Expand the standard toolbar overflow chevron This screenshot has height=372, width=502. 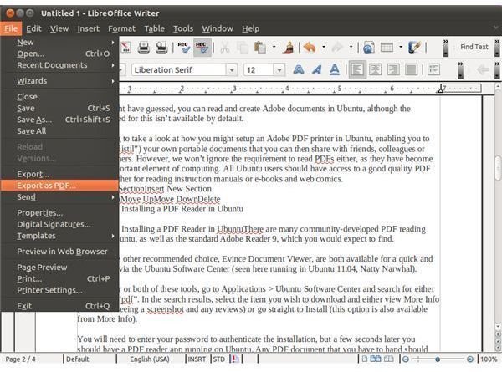click(x=445, y=48)
